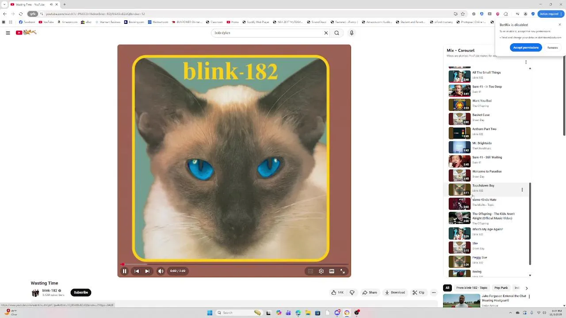Screen dimensions: 566x318
Task: Bookmark this page with star icon
Action: click(463, 14)
